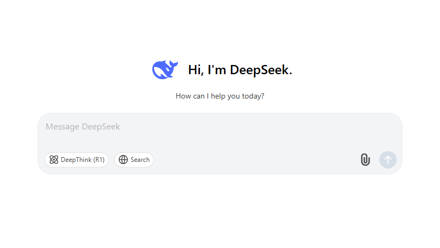This screenshot has height=248, width=440.
Task: Click the "Hi, I'm DeepSeek." heading
Action: coord(240,69)
